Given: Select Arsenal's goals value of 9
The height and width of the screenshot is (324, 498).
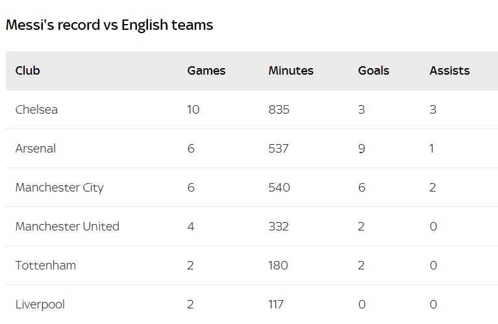Looking at the screenshot, I should [362, 148].
